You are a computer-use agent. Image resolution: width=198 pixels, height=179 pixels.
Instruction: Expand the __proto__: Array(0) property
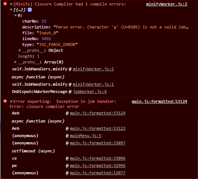[15, 62]
